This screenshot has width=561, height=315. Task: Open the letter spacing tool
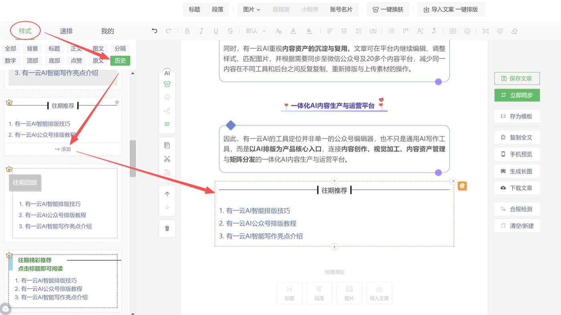(x=373, y=31)
